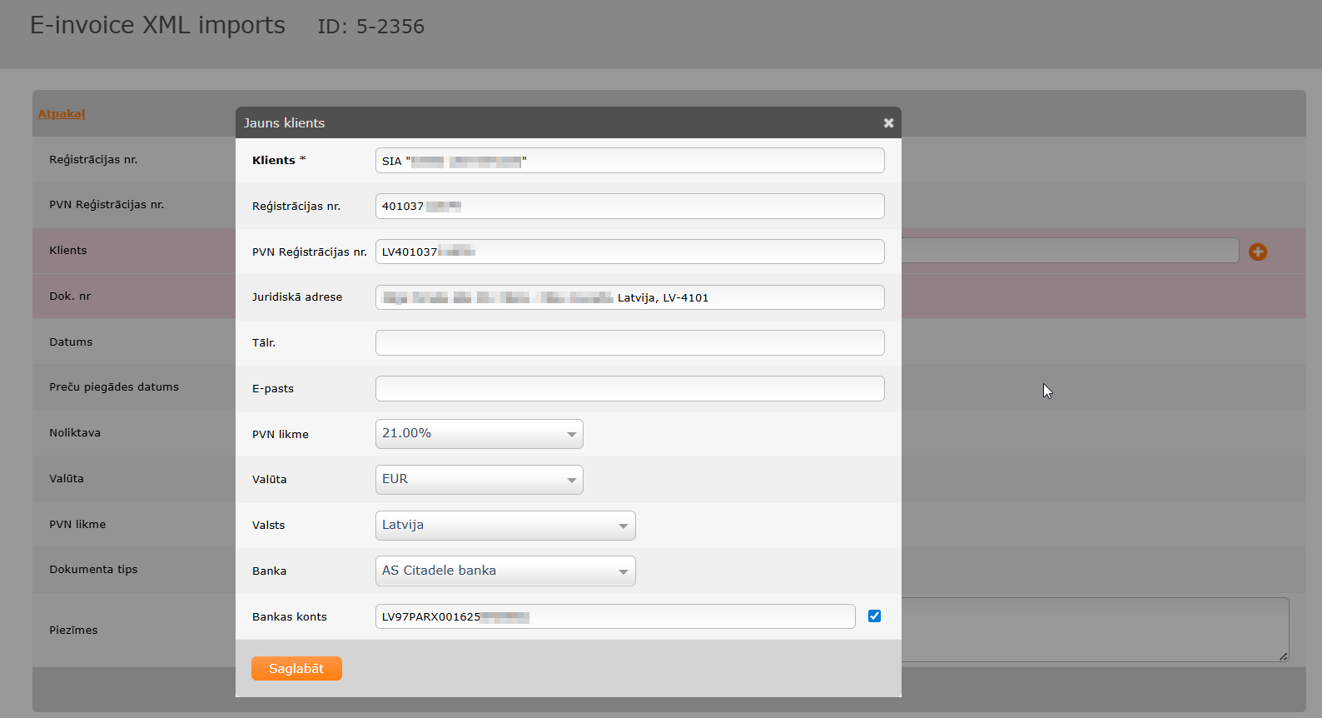The height and width of the screenshot is (718, 1322).
Task: Click the Jauns klients dialog title
Action: coord(285,122)
